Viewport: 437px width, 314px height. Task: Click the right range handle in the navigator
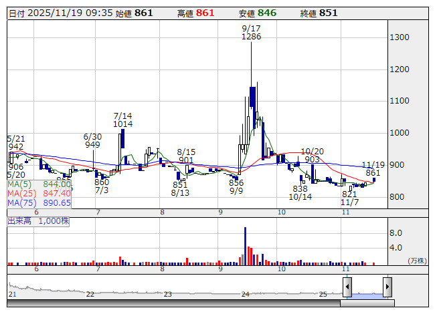(x=387, y=287)
